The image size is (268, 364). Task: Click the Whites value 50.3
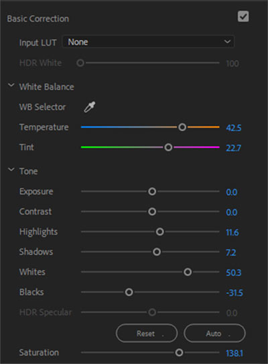coord(233,273)
